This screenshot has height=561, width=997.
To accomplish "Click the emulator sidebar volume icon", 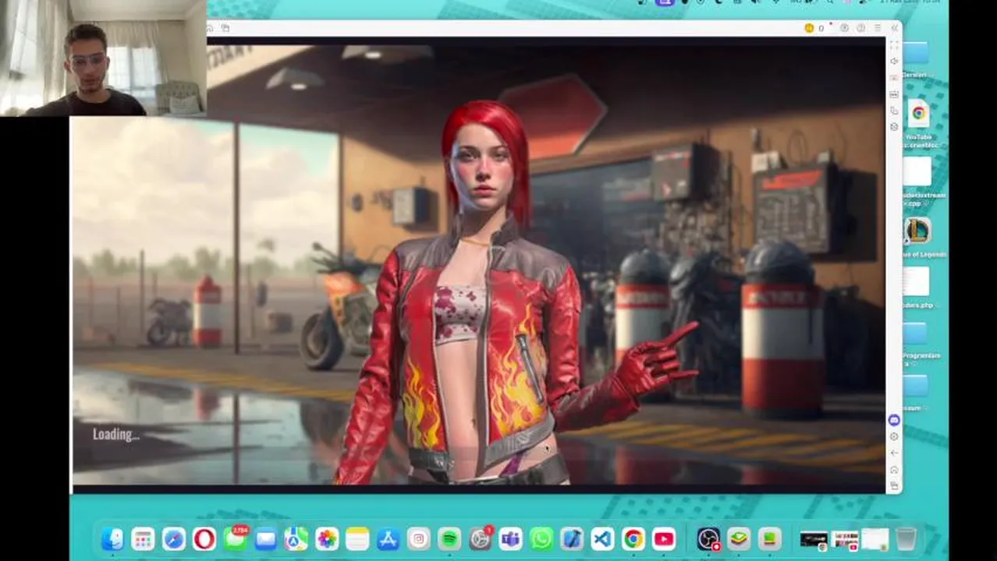I will tap(894, 61).
